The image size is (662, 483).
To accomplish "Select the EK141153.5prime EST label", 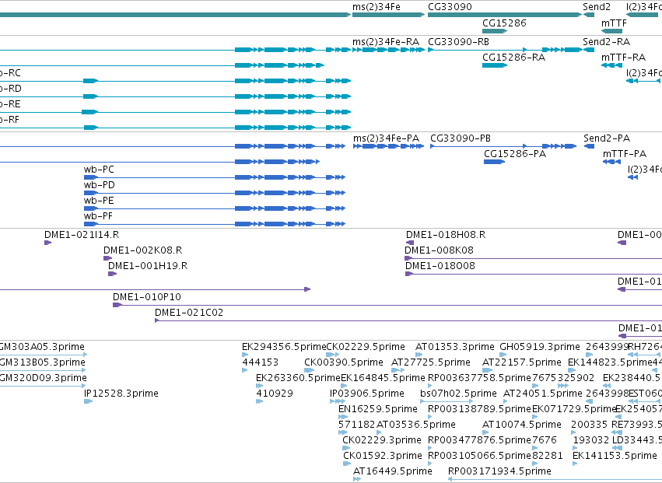I will (x=615, y=456).
